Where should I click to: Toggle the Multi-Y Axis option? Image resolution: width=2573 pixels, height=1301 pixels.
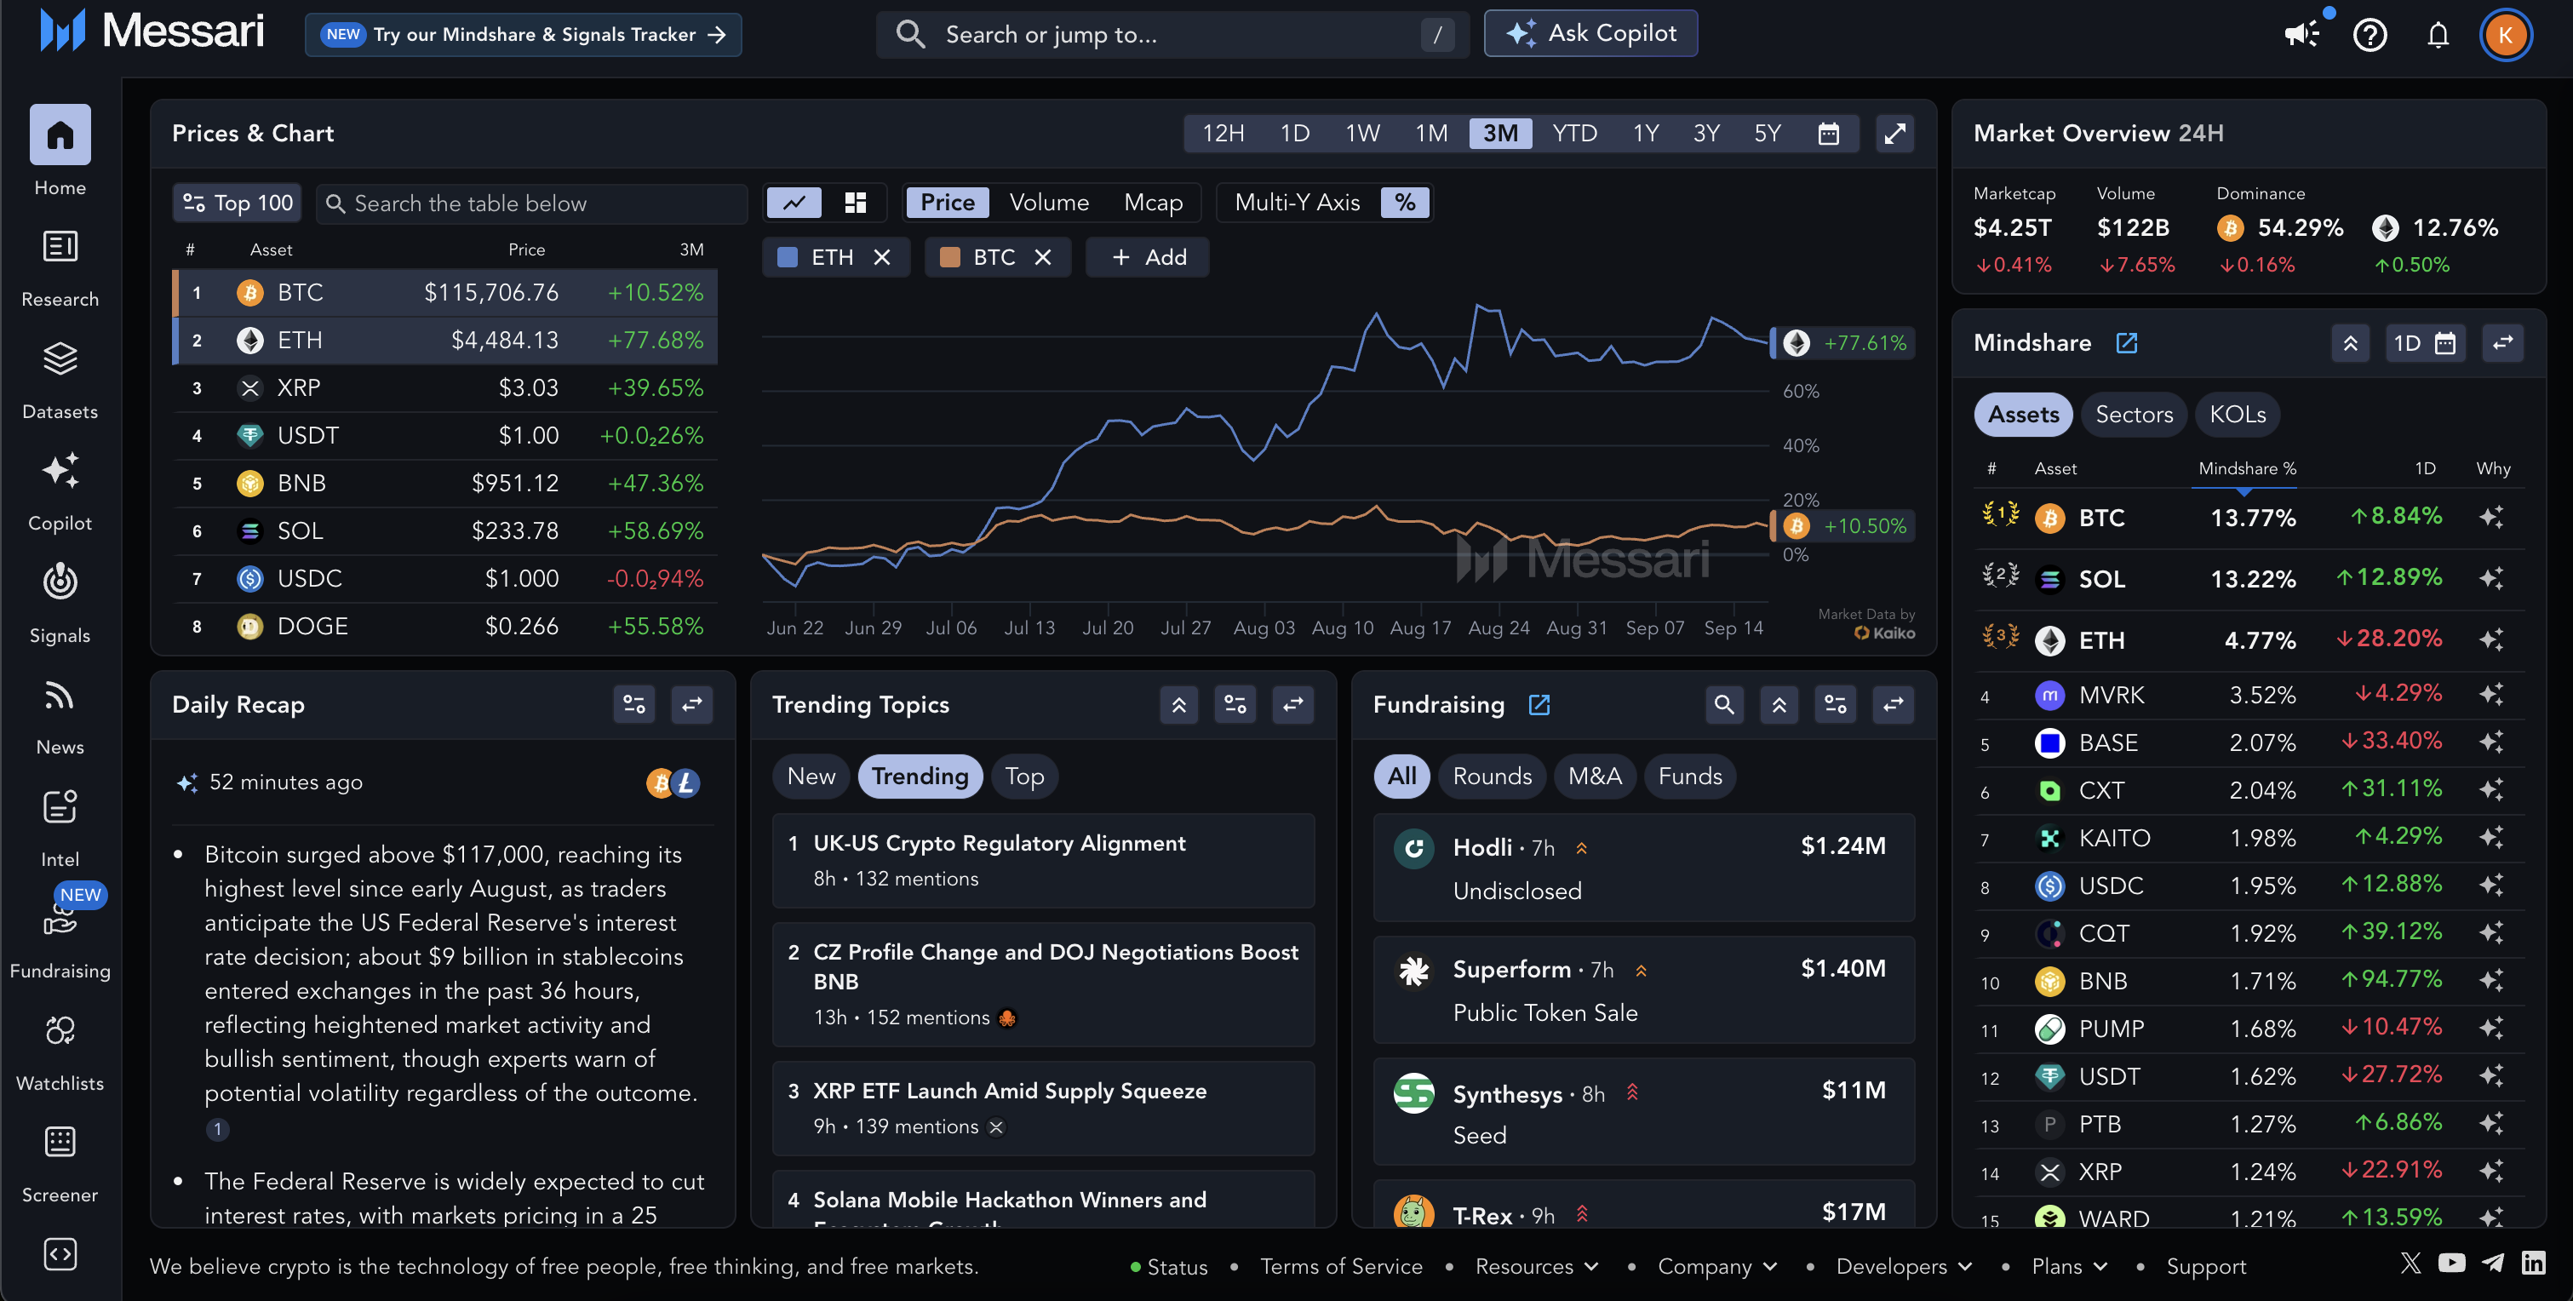click(1297, 203)
